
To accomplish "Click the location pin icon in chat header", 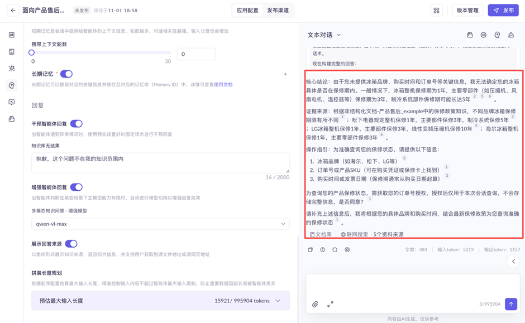I will pos(497,35).
